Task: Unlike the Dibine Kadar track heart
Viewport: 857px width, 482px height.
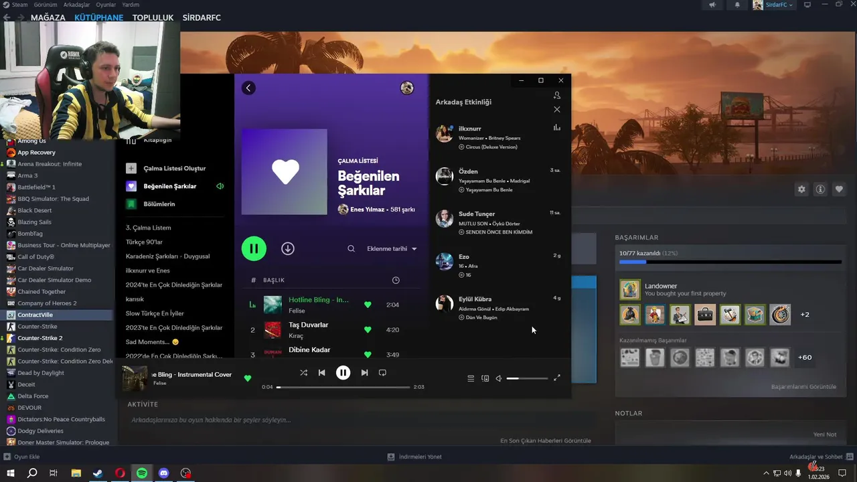Action: pos(368,354)
